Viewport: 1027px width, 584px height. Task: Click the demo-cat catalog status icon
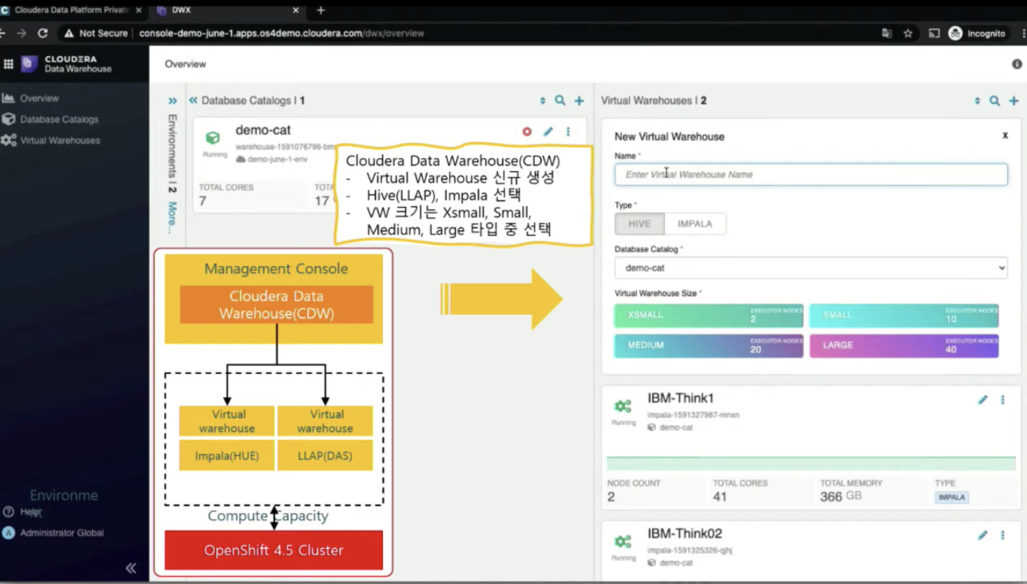click(x=213, y=138)
